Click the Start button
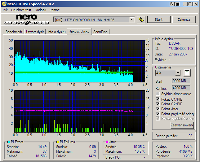200x162 pixels. [x=159, y=20]
